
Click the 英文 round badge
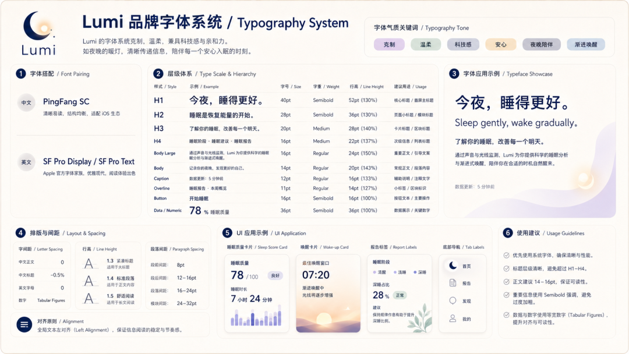tap(26, 162)
